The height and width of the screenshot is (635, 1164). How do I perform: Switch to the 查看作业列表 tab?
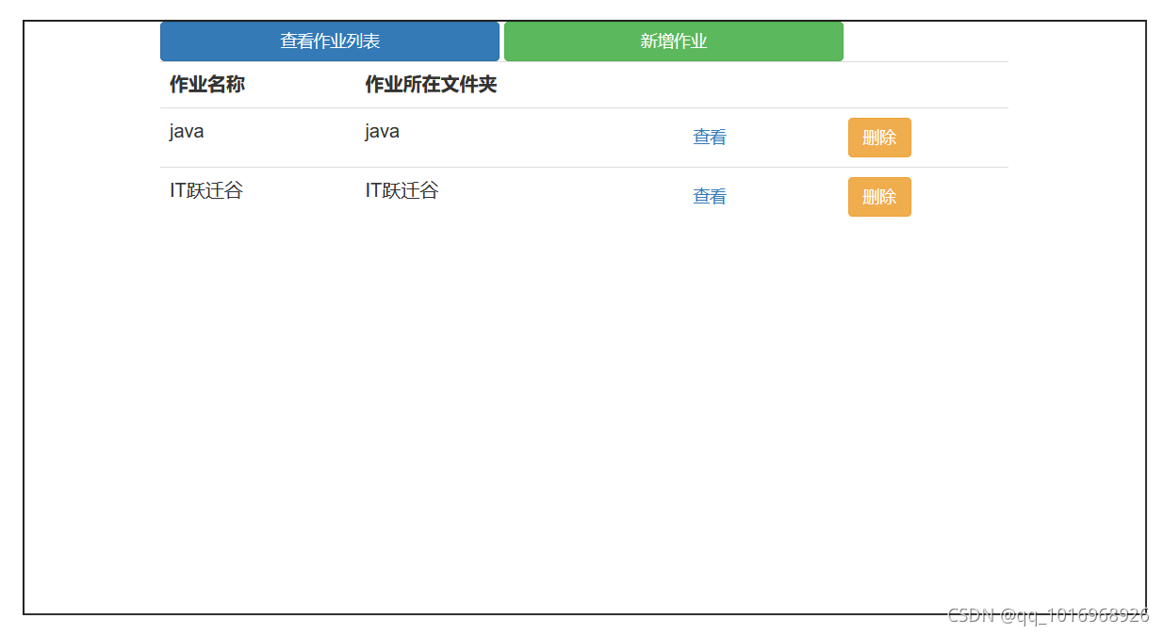tap(328, 41)
